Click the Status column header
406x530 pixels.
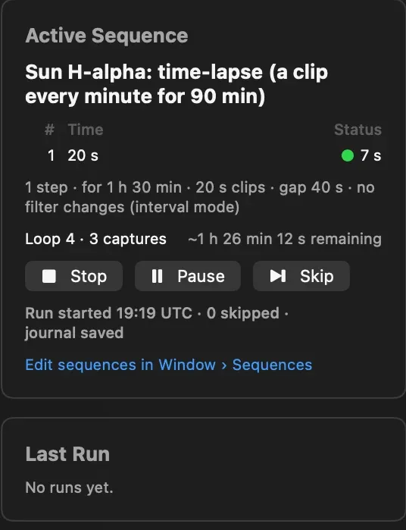[358, 130]
